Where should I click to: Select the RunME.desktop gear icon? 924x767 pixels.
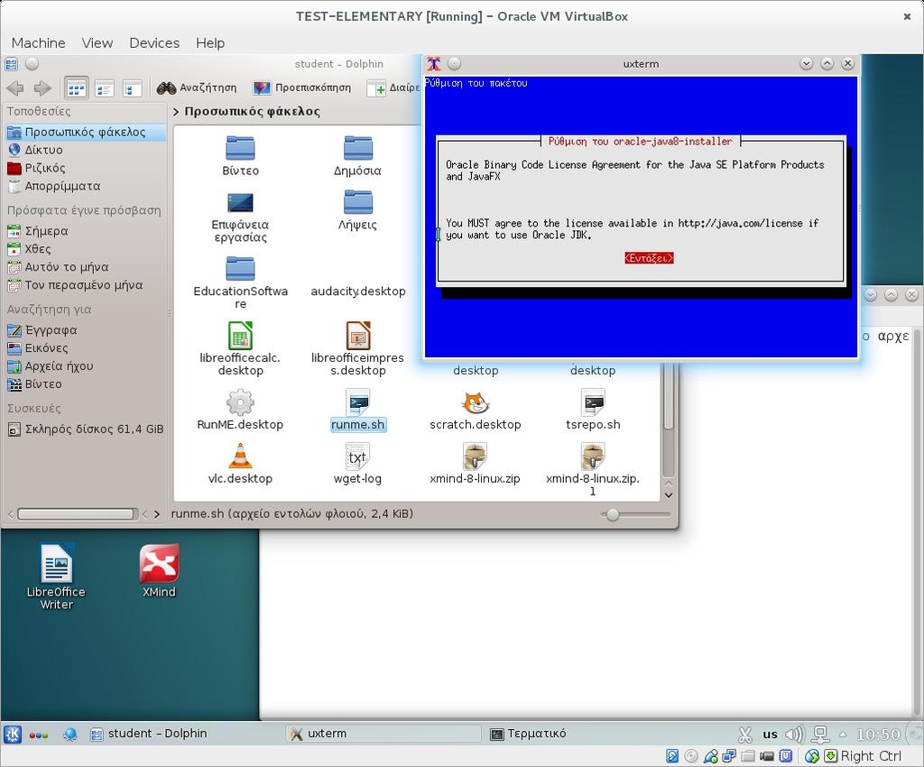pos(240,402)
